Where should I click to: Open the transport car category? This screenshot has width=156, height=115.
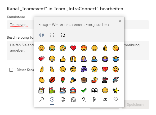pyautogui.click(x=105, y=99)
